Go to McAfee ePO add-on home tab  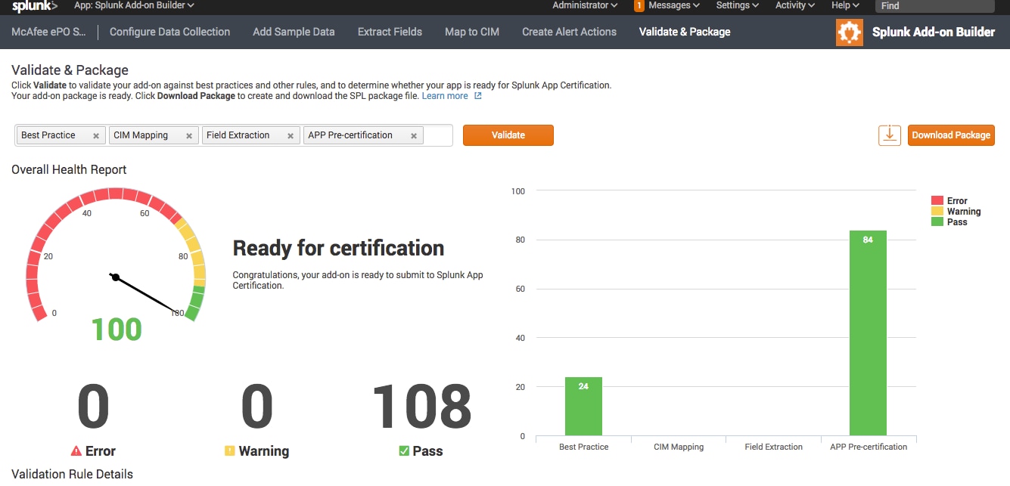point(48,32)
